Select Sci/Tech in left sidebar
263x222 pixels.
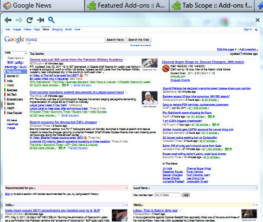coord(12,94)
